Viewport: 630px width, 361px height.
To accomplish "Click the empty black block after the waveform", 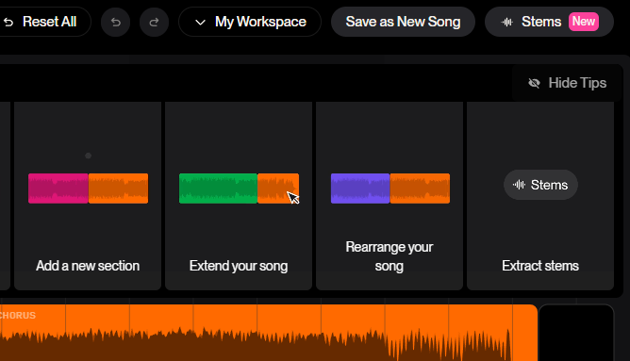I will tap(576, 333).
